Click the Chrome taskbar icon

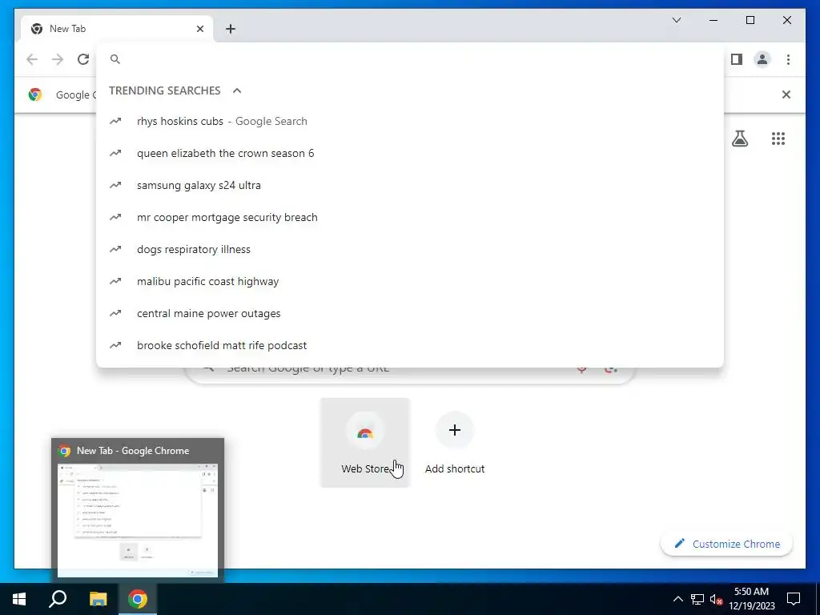tap(138, 599)
